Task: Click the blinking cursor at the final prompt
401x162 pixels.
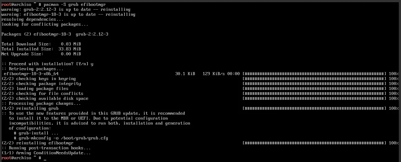Action: click(x=45, y=159)
